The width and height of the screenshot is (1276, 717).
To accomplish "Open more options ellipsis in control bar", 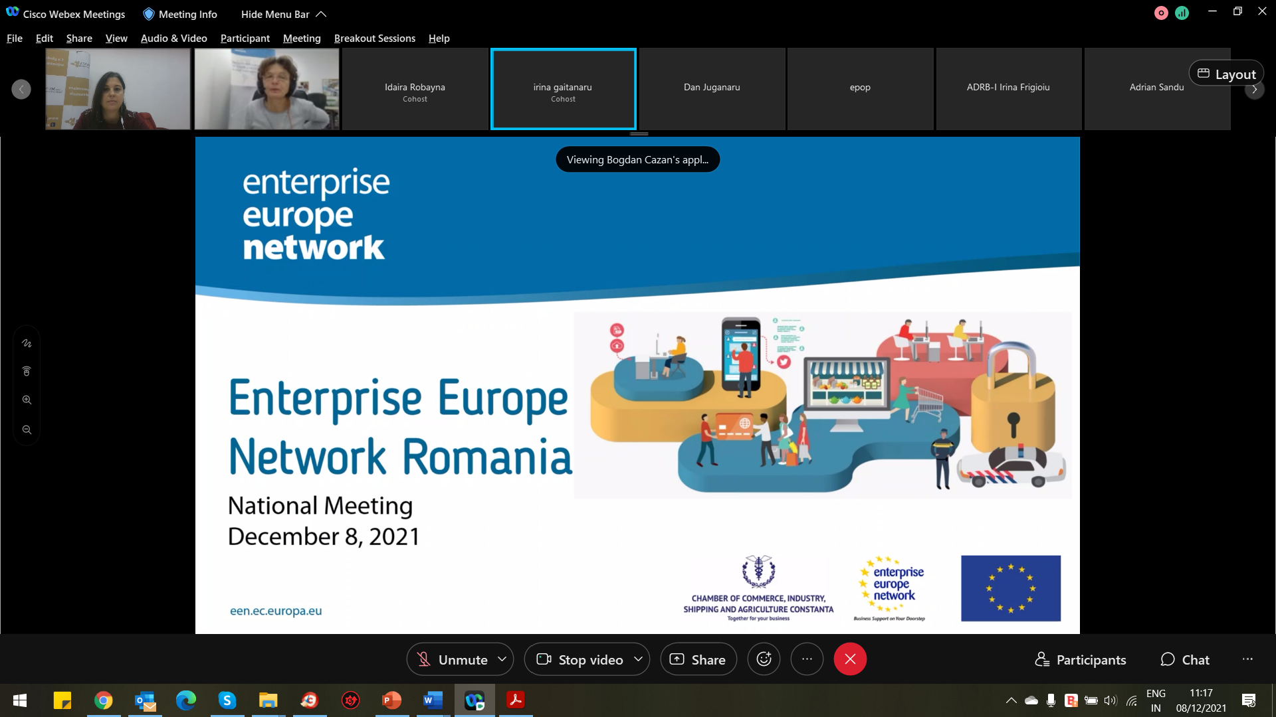I will [807, 659].
